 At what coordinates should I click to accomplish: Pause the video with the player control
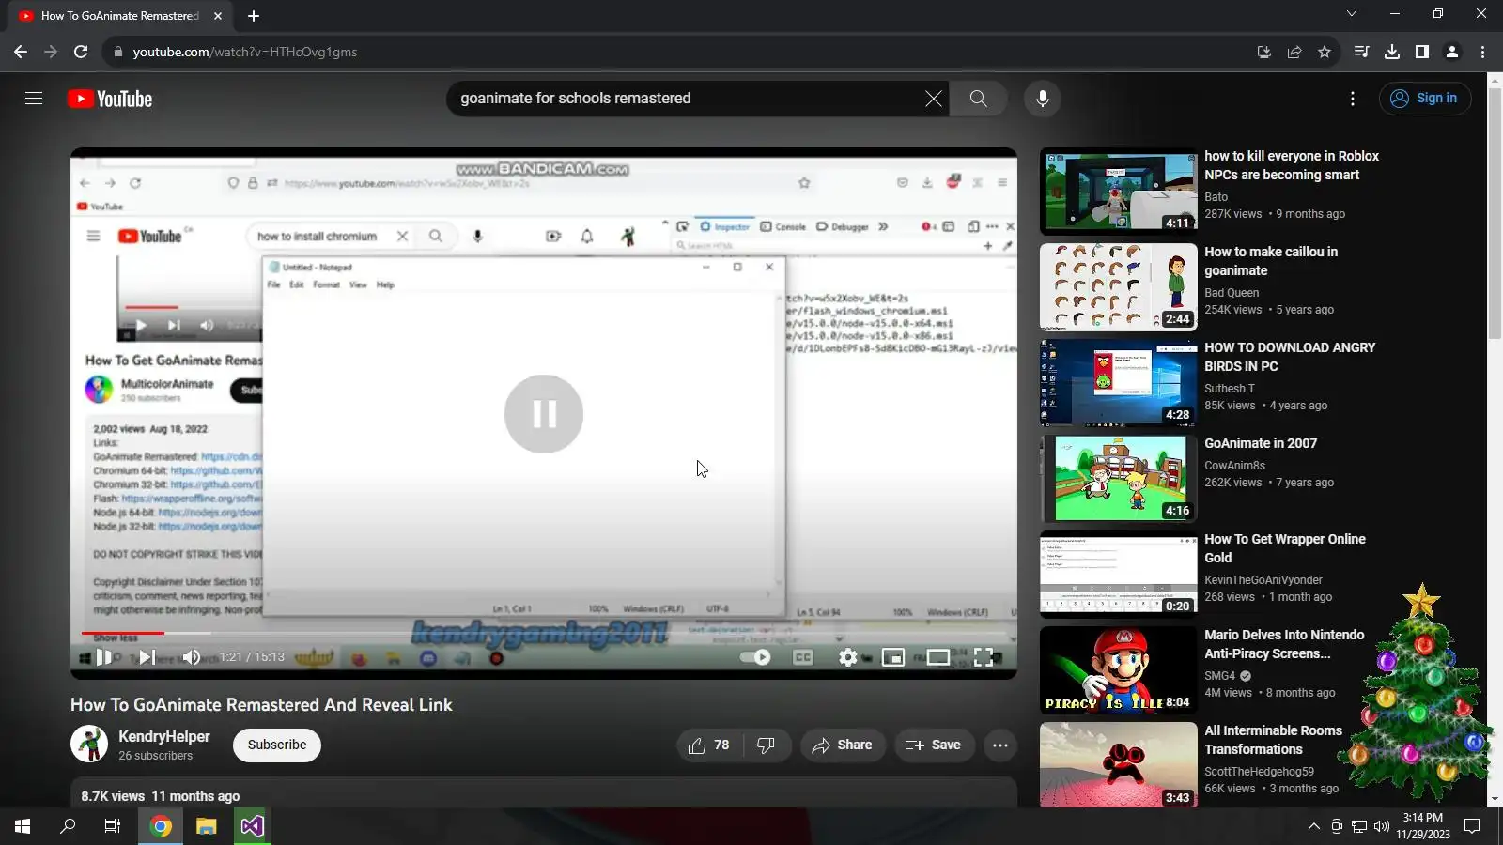click(x=104, y=657)
